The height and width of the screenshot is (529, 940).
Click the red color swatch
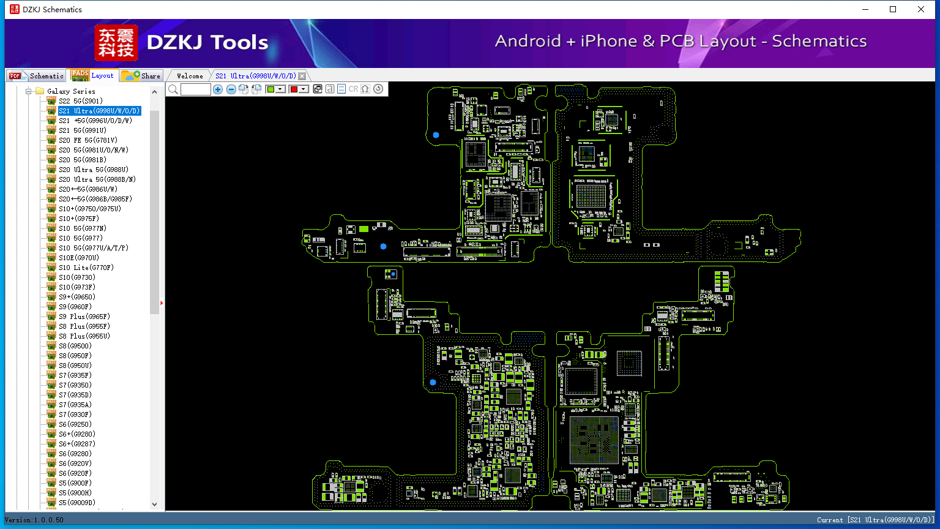point(294,89)
